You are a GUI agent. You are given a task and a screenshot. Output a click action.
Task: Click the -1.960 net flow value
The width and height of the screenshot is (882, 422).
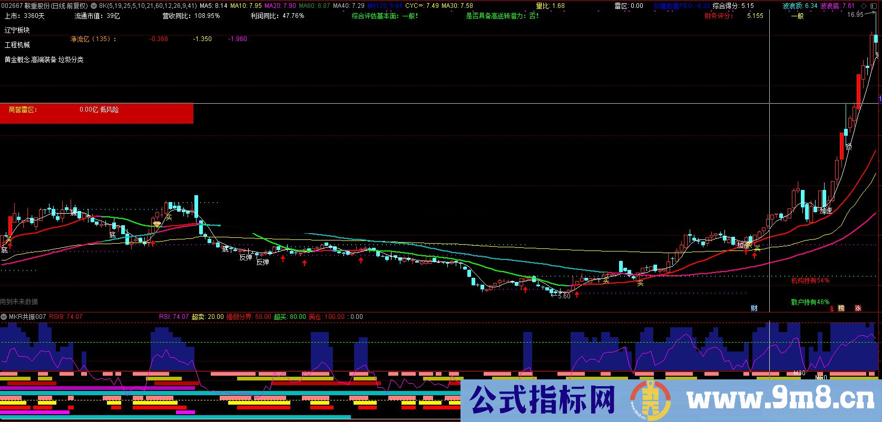point(238,39)
